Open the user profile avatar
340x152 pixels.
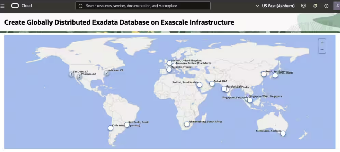point(337,6)
